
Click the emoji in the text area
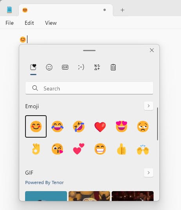pos(23,40)
